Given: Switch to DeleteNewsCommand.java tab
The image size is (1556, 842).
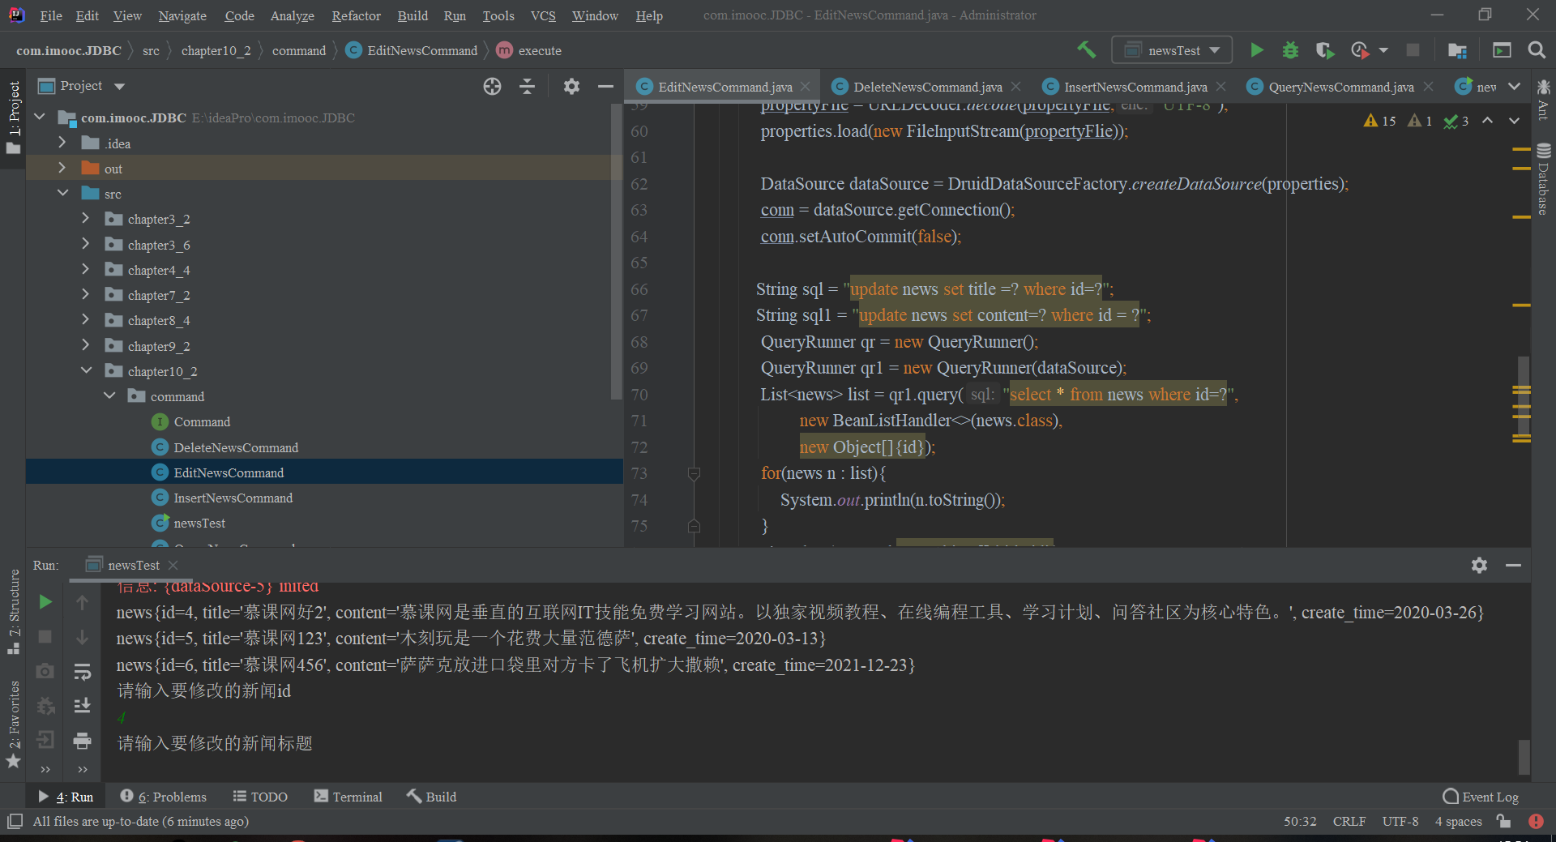Looking at the screenshot, I should (x=927, y=87).
